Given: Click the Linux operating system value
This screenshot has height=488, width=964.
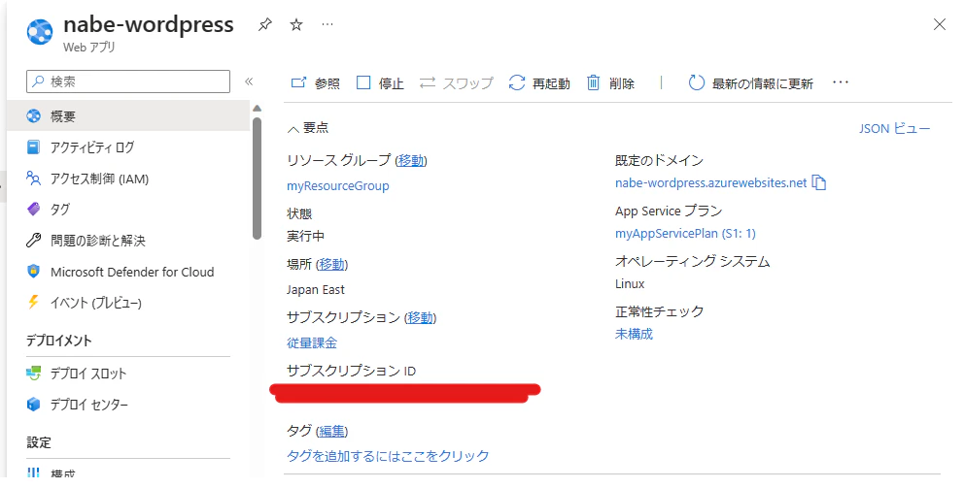Looking at the screenshot, I should click(630, 284).
